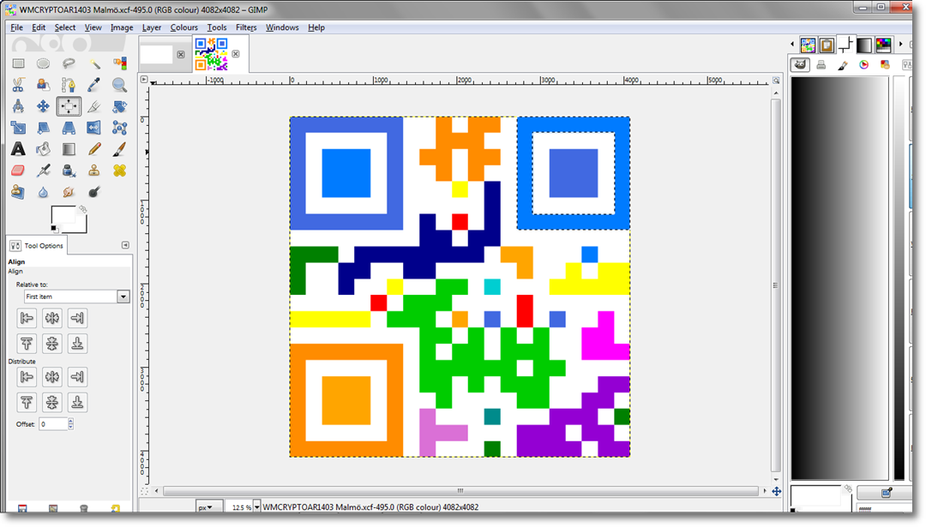Screen dimensions: 926x527
Task: Select the Zoom magnifier tool
Action: [x=119, y=85]
